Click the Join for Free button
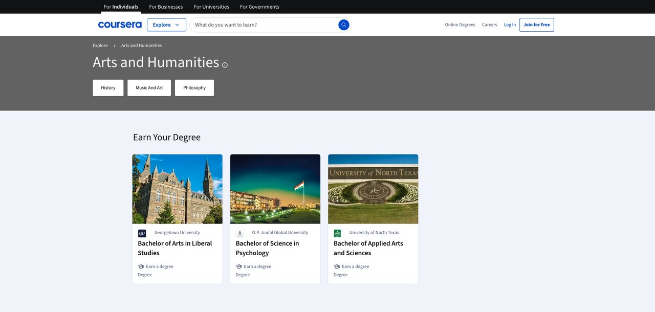The image size is (655, 312). (x=537, y=25)
